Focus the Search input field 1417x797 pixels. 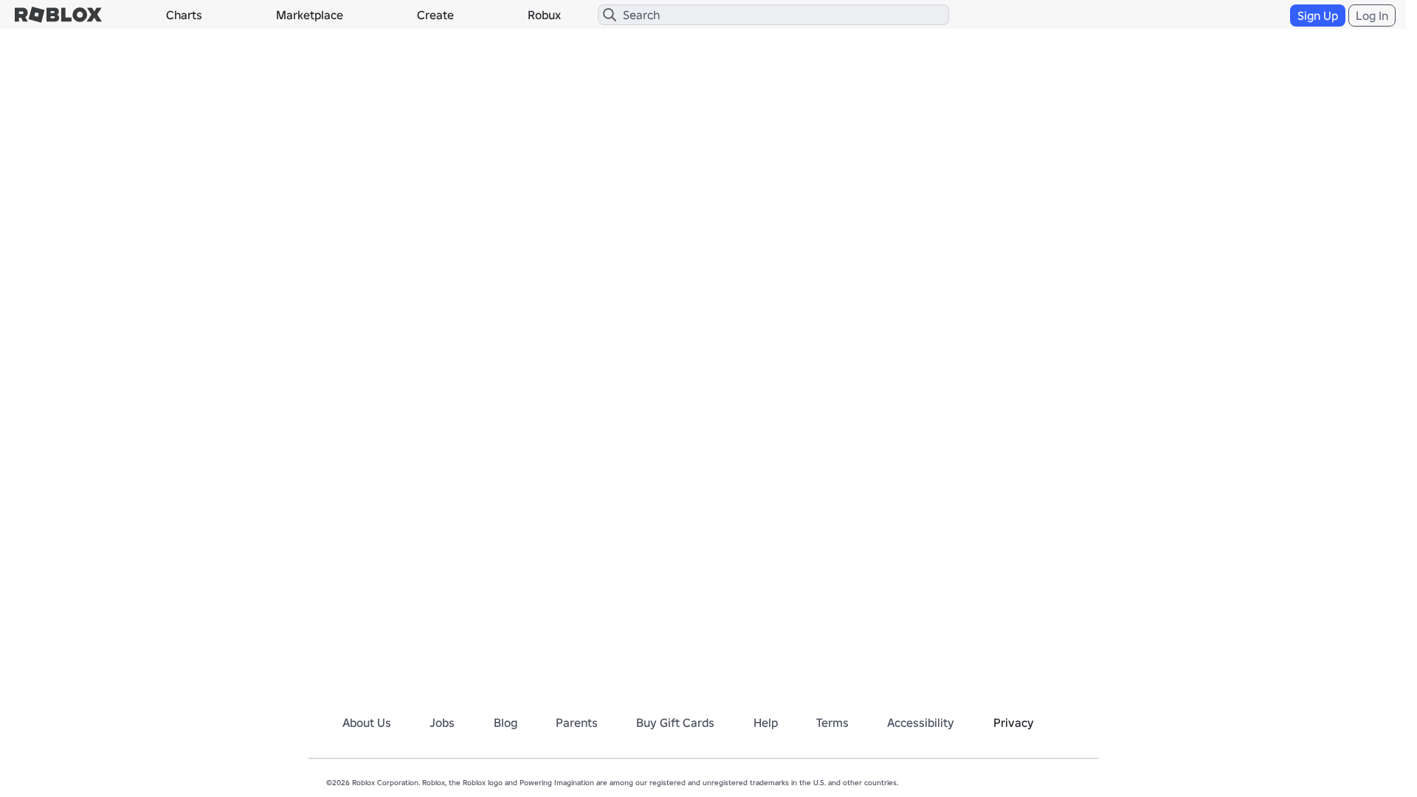pyautogui.click(x=773, y=15)
